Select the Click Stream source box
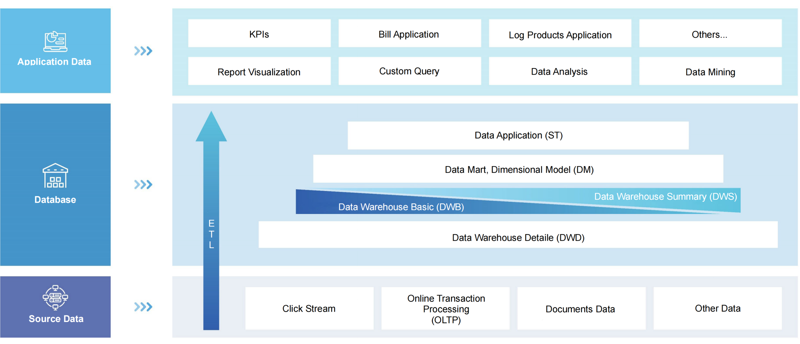 tap(309, 309)
